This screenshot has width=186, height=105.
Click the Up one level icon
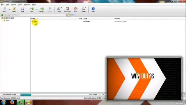pyautogui.click(x=15, y=15)
